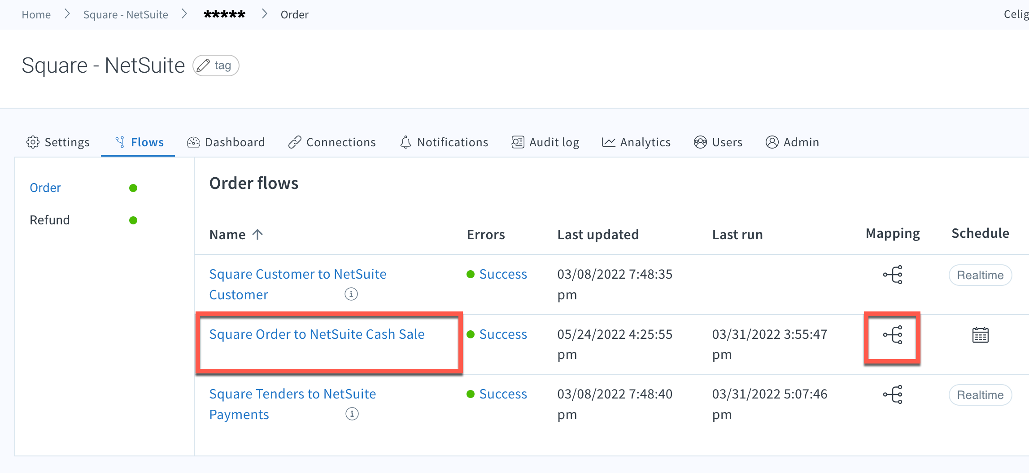1029x473 pixels.
Task: Go to Home breadcrumb
Action: [x=36, y=14]
